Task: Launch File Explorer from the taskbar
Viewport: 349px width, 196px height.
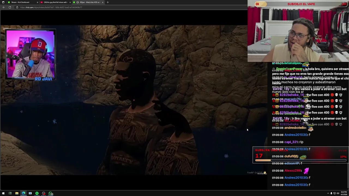Action: coord(17,194)
